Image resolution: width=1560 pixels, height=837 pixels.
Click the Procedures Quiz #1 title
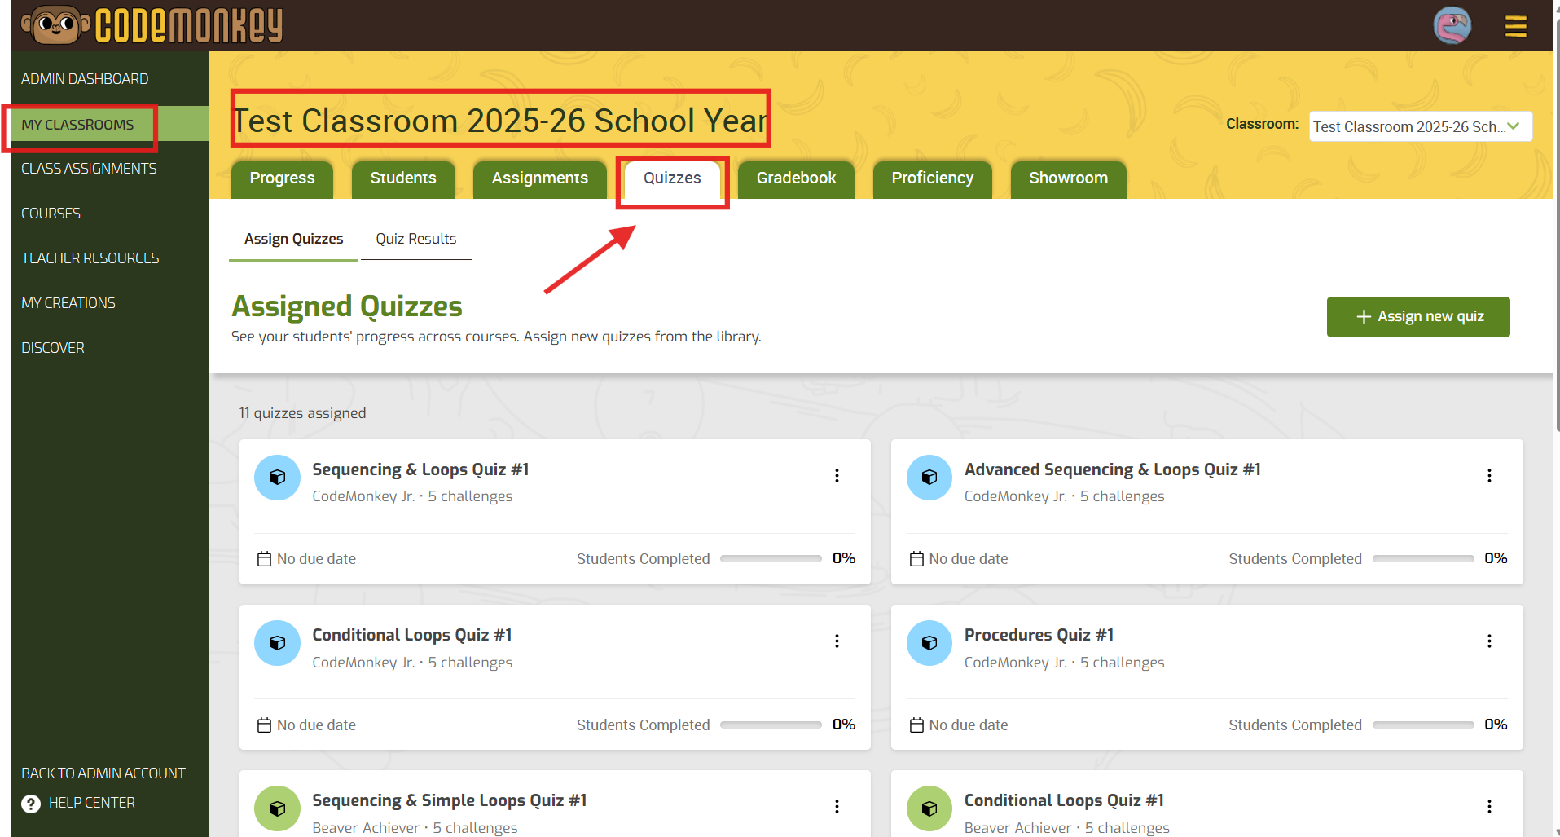[1039, 636]
